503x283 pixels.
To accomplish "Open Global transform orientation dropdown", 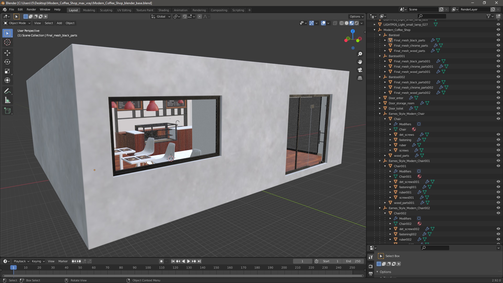I will (x=161, y=17).
